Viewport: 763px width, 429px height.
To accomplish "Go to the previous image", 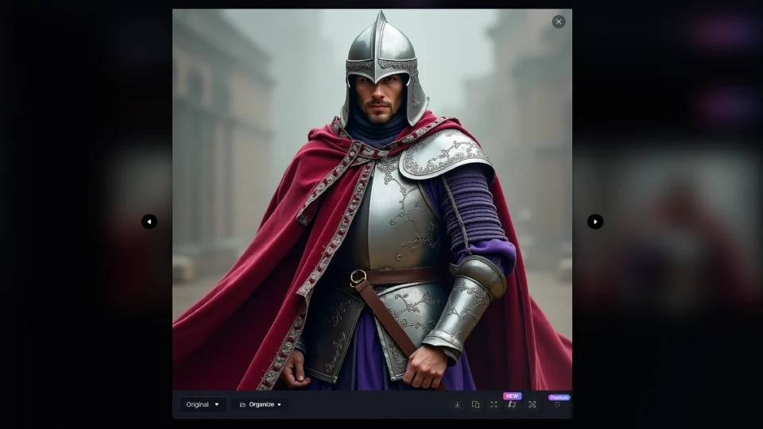I will (149, 222).
